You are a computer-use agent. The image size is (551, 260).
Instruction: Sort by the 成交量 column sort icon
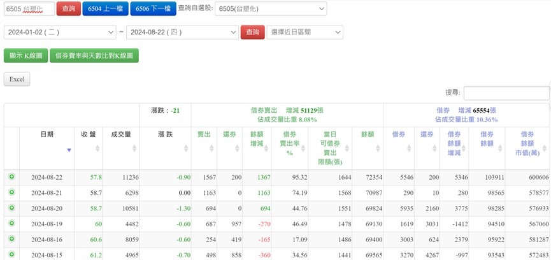tap(134, 148)
